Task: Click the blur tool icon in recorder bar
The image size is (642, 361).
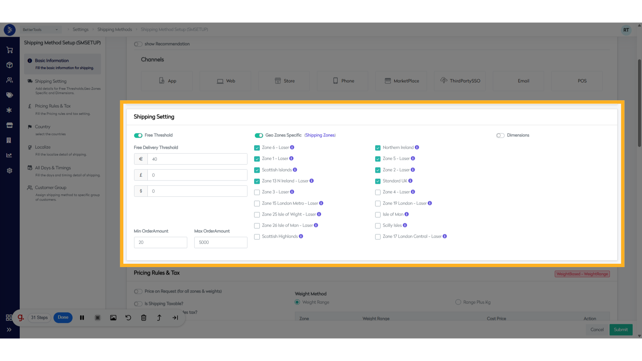Action: [98, 318]
